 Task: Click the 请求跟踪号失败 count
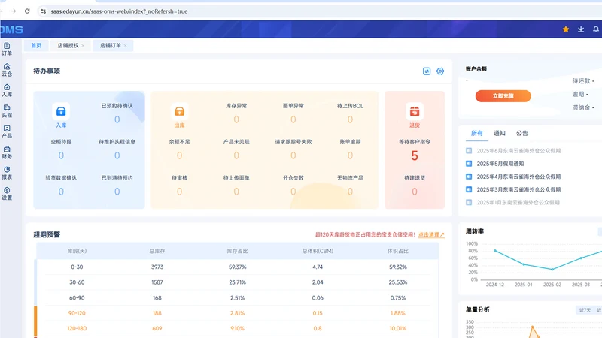293,155
